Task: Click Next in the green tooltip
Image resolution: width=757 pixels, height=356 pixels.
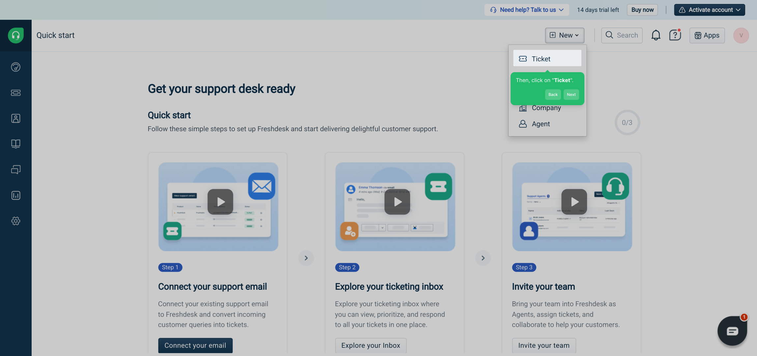Action: pyautogui.click(x=571, y=95)
